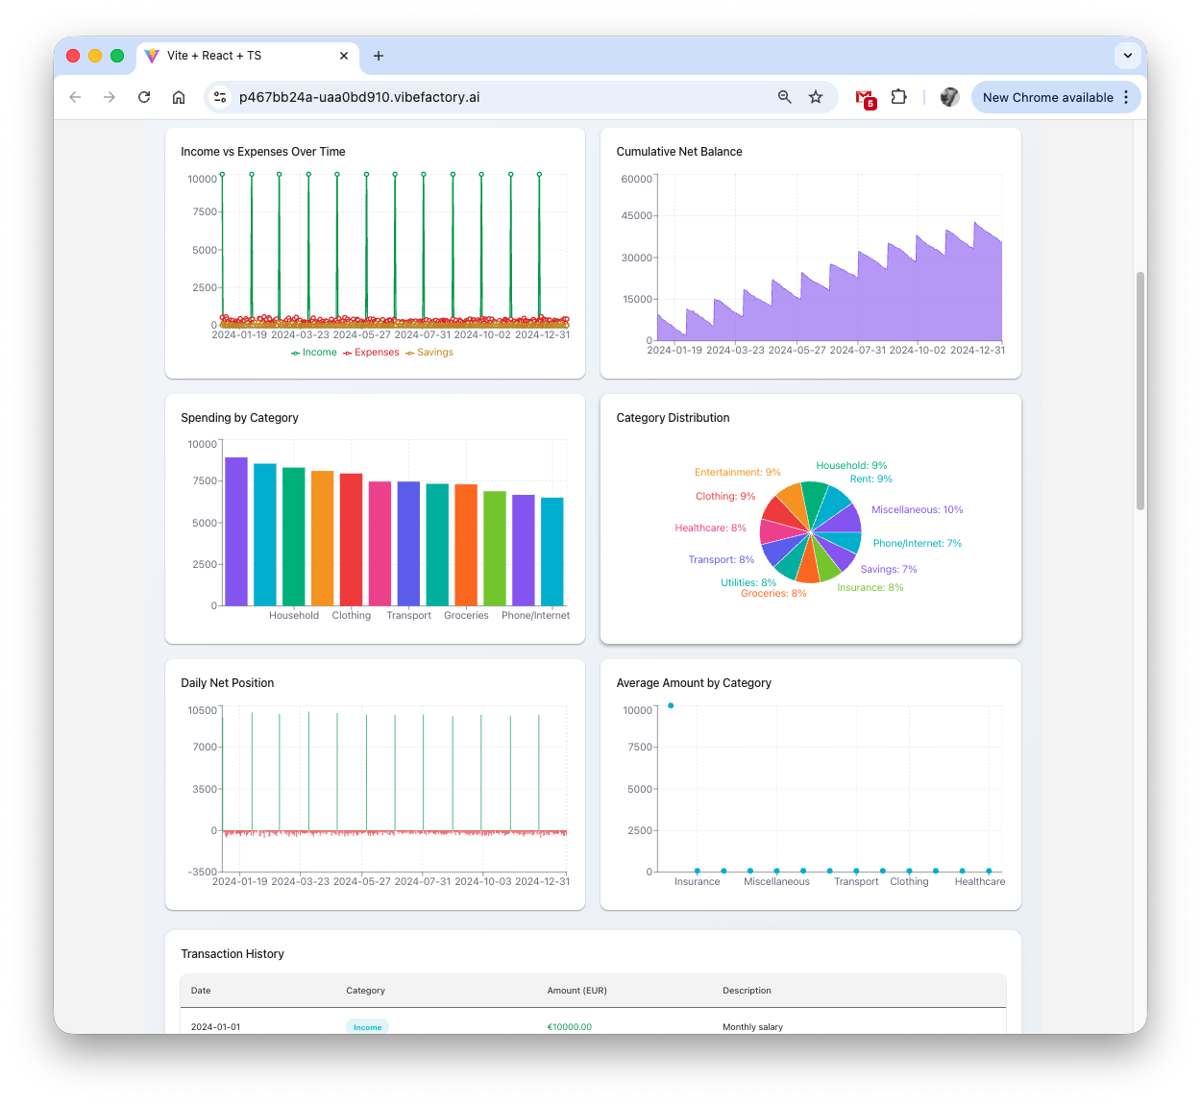Reload the current page
The width and height of the screenshot is (1201, 1105).
143,97
